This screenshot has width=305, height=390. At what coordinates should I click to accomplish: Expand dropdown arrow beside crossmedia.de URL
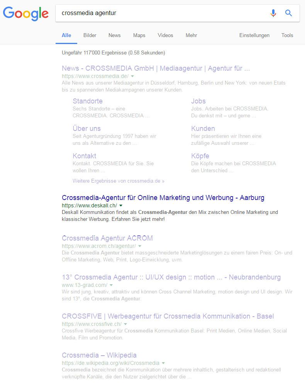pos(132,76)
